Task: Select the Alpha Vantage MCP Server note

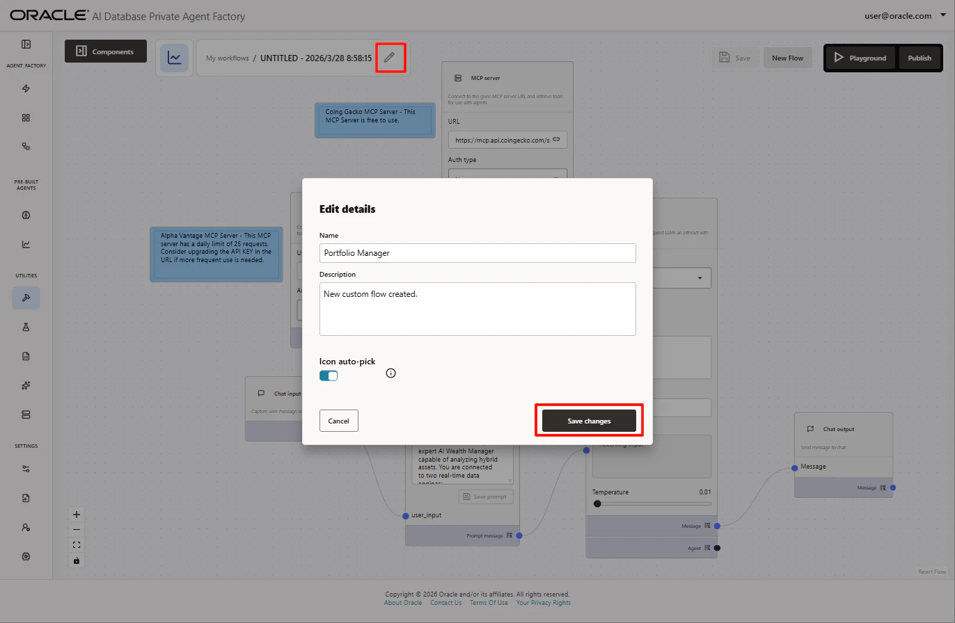Action: click(x=216, y=254)
